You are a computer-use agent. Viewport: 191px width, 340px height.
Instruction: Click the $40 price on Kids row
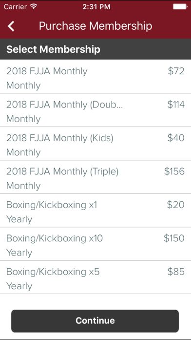pyautogui.click(x=176, y=138)
